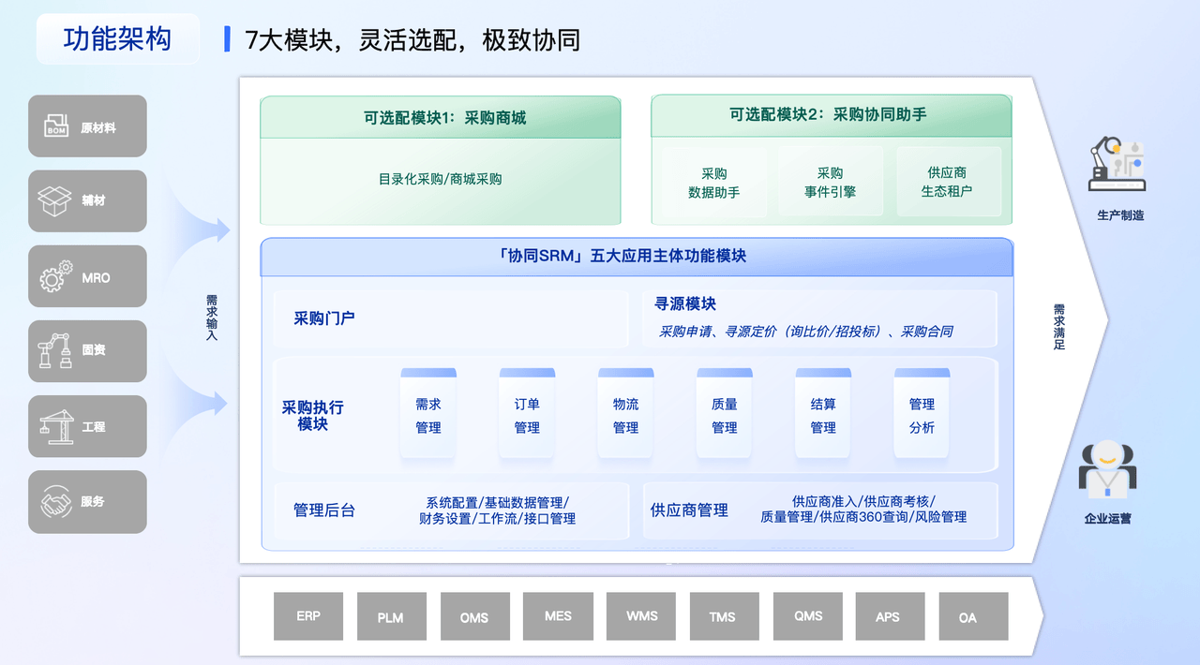Screen dimensions: 1200x665
Task: Select the auxiliary materials box icon
Action: pyautogui.click(x=54, y=200)
